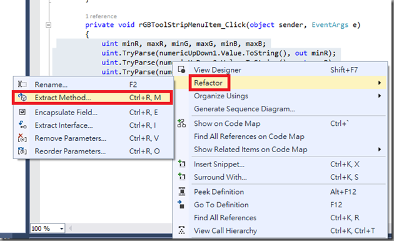
Task: Click the 1 reference CodeLens link
Action: [101, 16]
